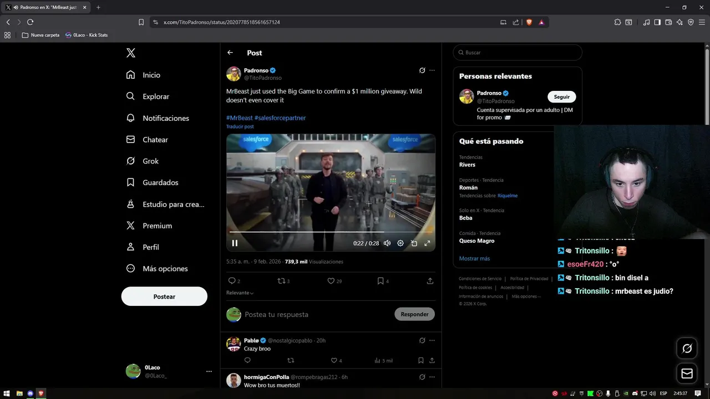Repost Pablo's Crazy broo reply
The image size is (710, 399).
(x=291, y=360)
